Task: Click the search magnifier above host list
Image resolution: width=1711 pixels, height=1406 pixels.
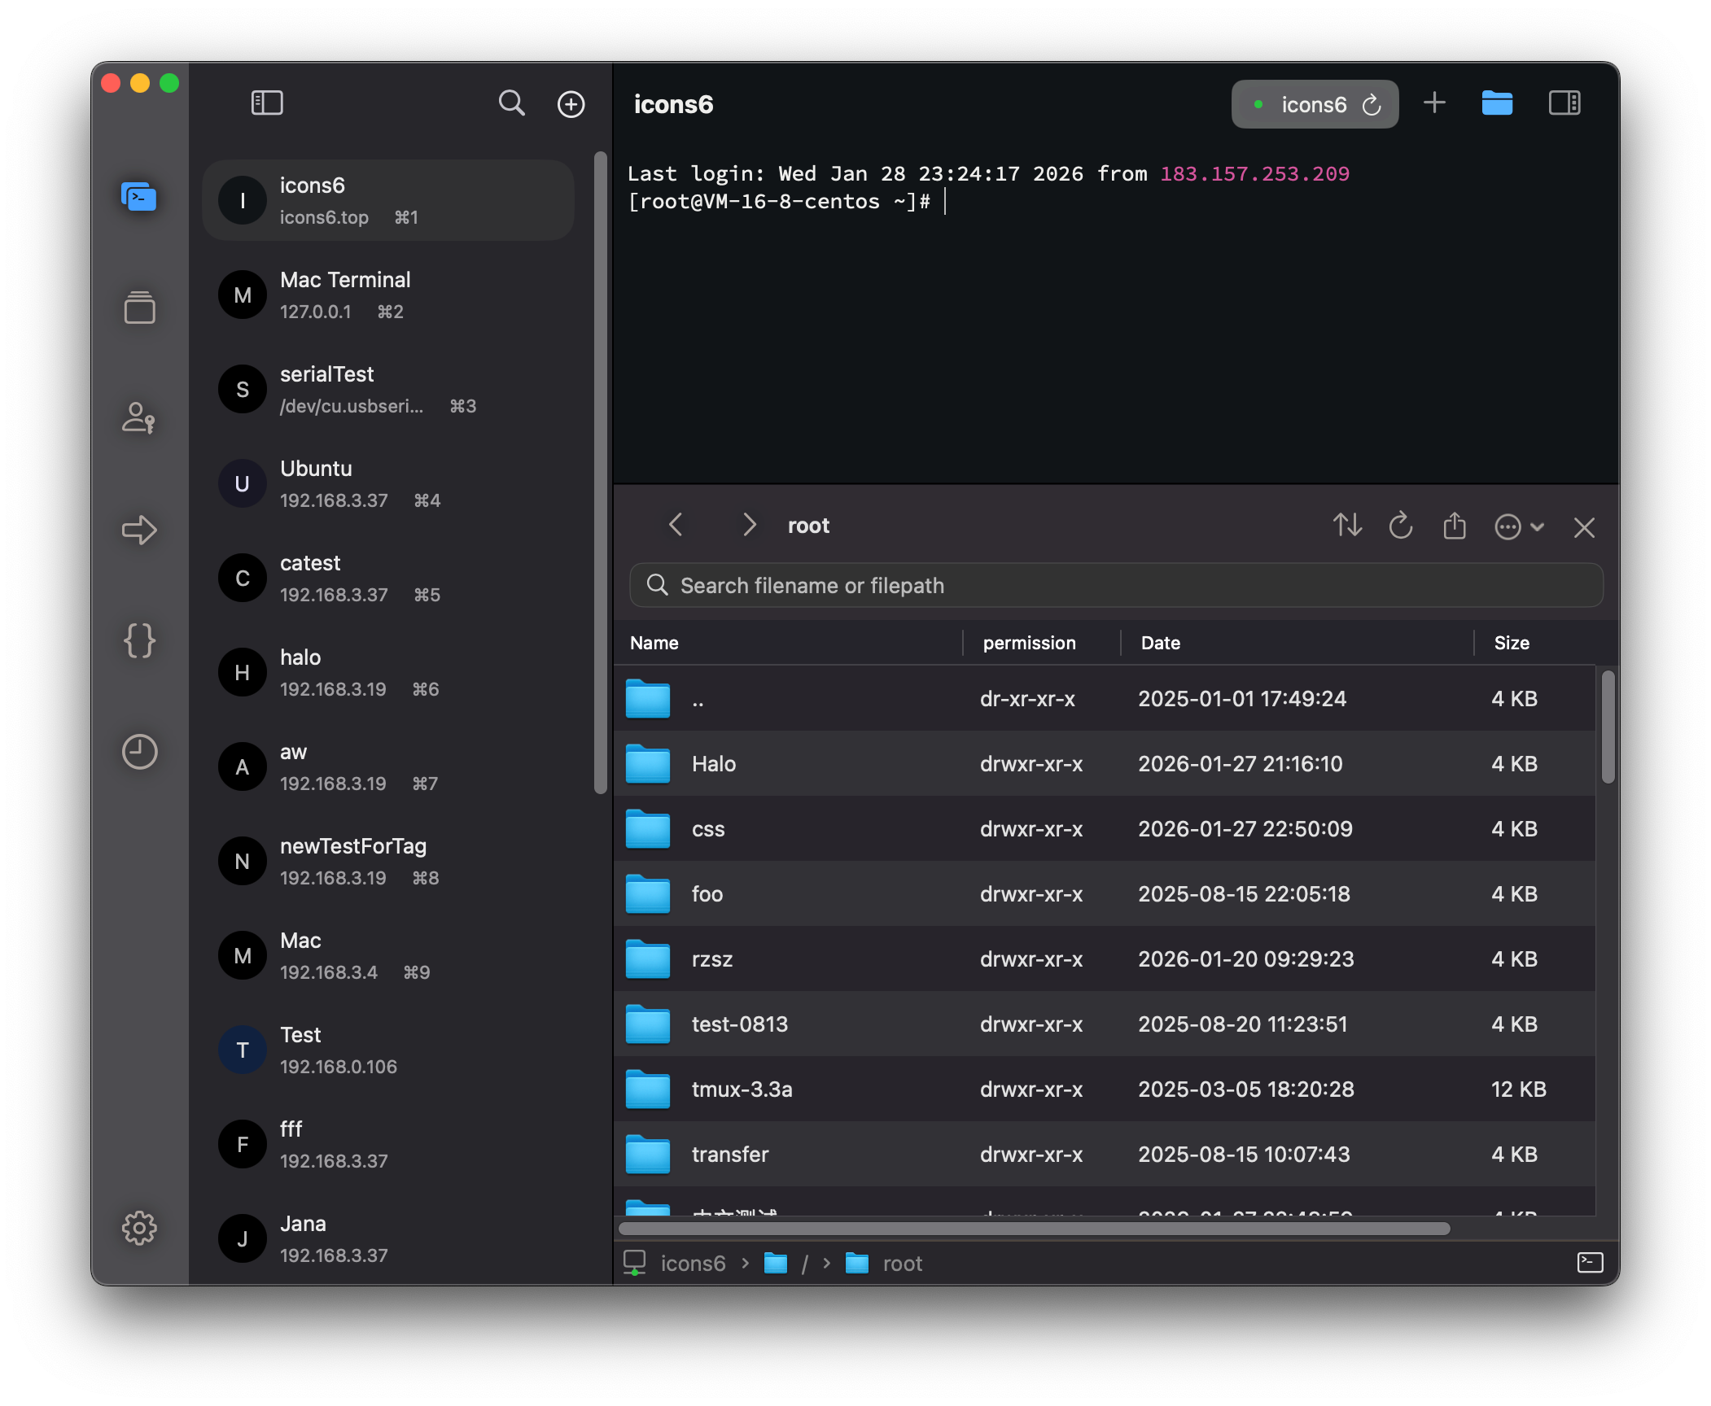Action: tap(511, 103)
